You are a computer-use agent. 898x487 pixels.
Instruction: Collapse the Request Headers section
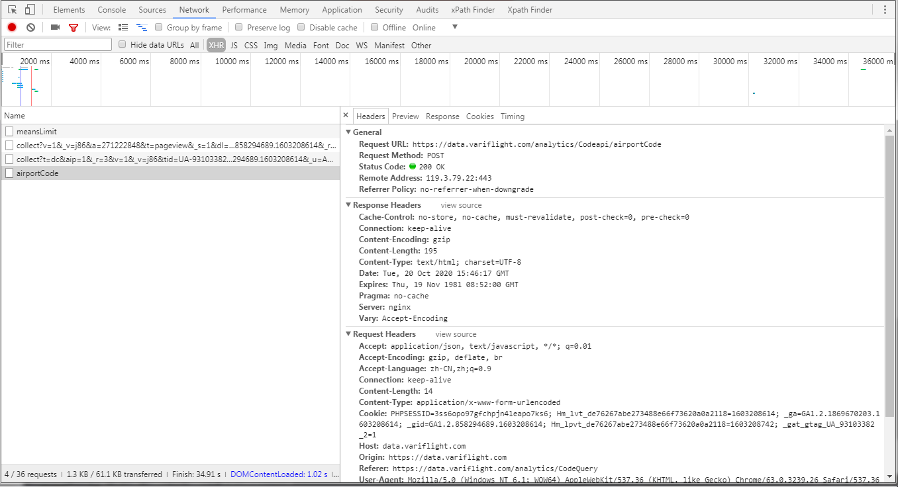pos(349,334)
